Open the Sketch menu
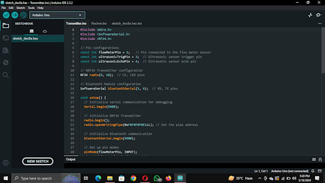 [21, 8]
